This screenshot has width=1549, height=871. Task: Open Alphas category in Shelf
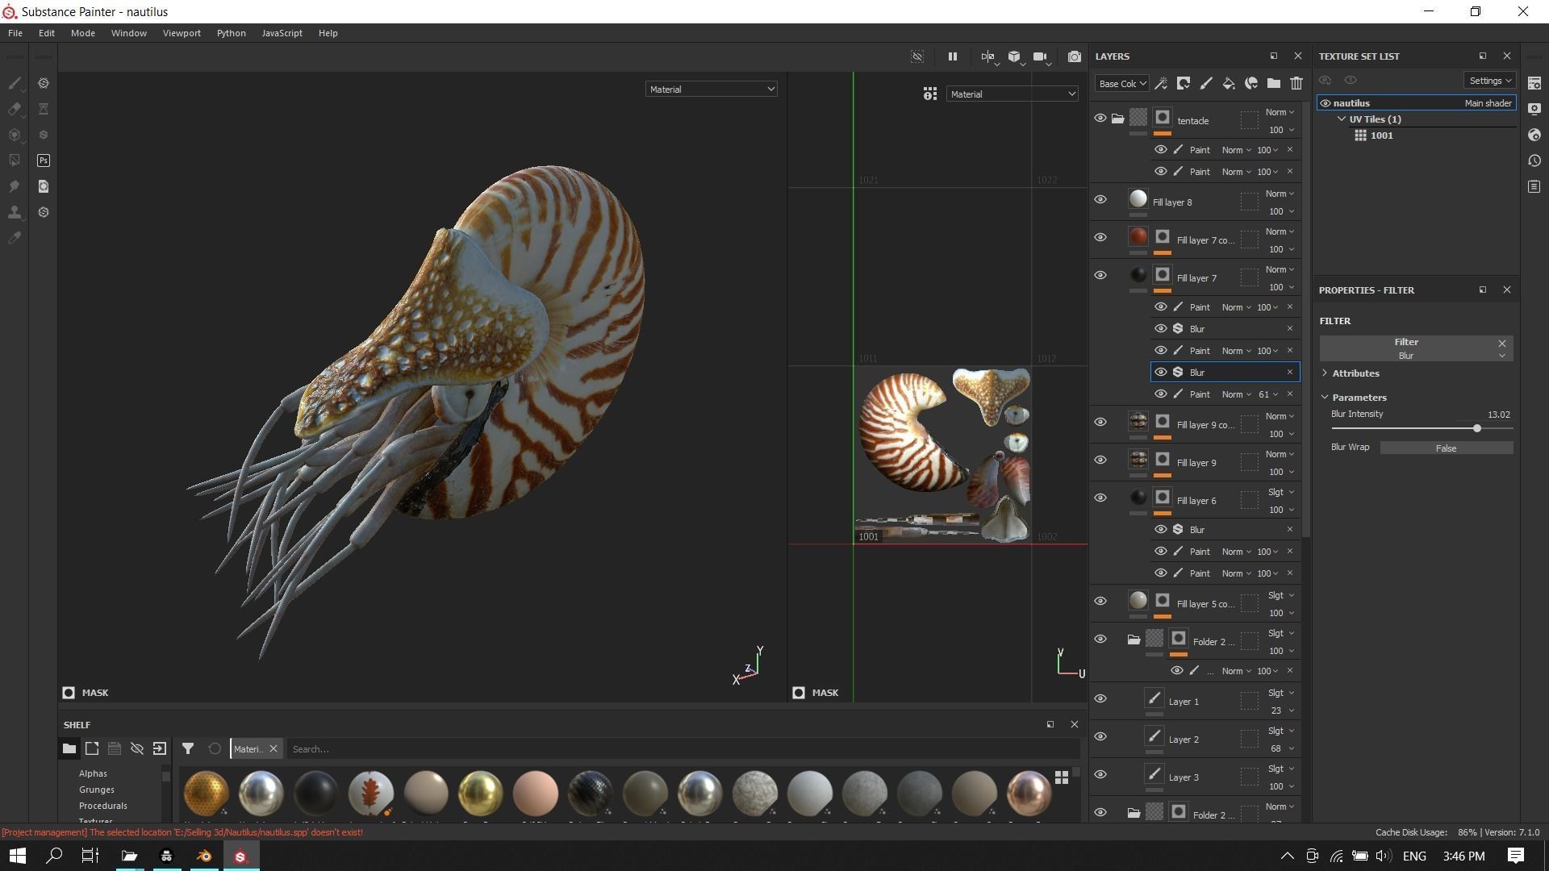tap(93, 773)
